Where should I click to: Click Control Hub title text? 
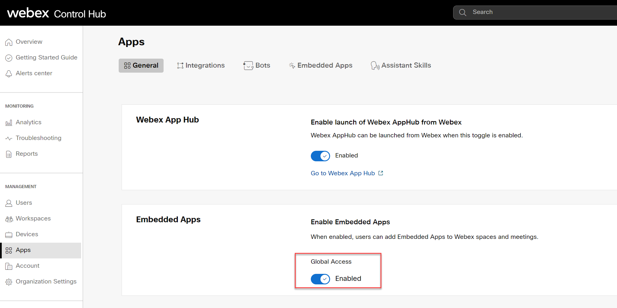coord(80,14)
